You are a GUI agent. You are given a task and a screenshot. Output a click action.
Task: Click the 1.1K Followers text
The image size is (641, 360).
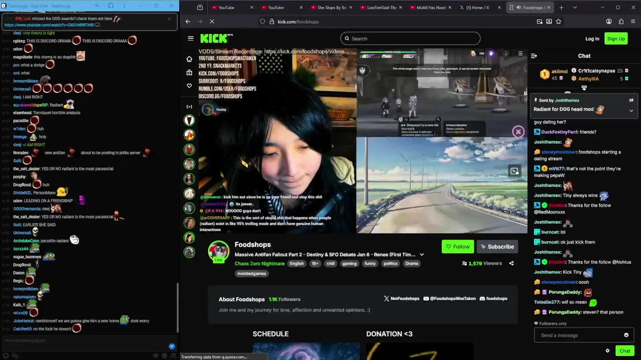[x=284, y=299]
